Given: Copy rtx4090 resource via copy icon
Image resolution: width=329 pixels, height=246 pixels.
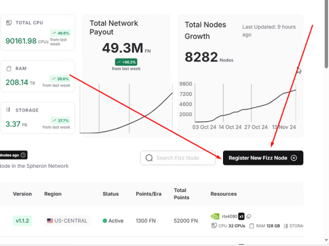Looking at the screenshot, I should pos(249,216).
